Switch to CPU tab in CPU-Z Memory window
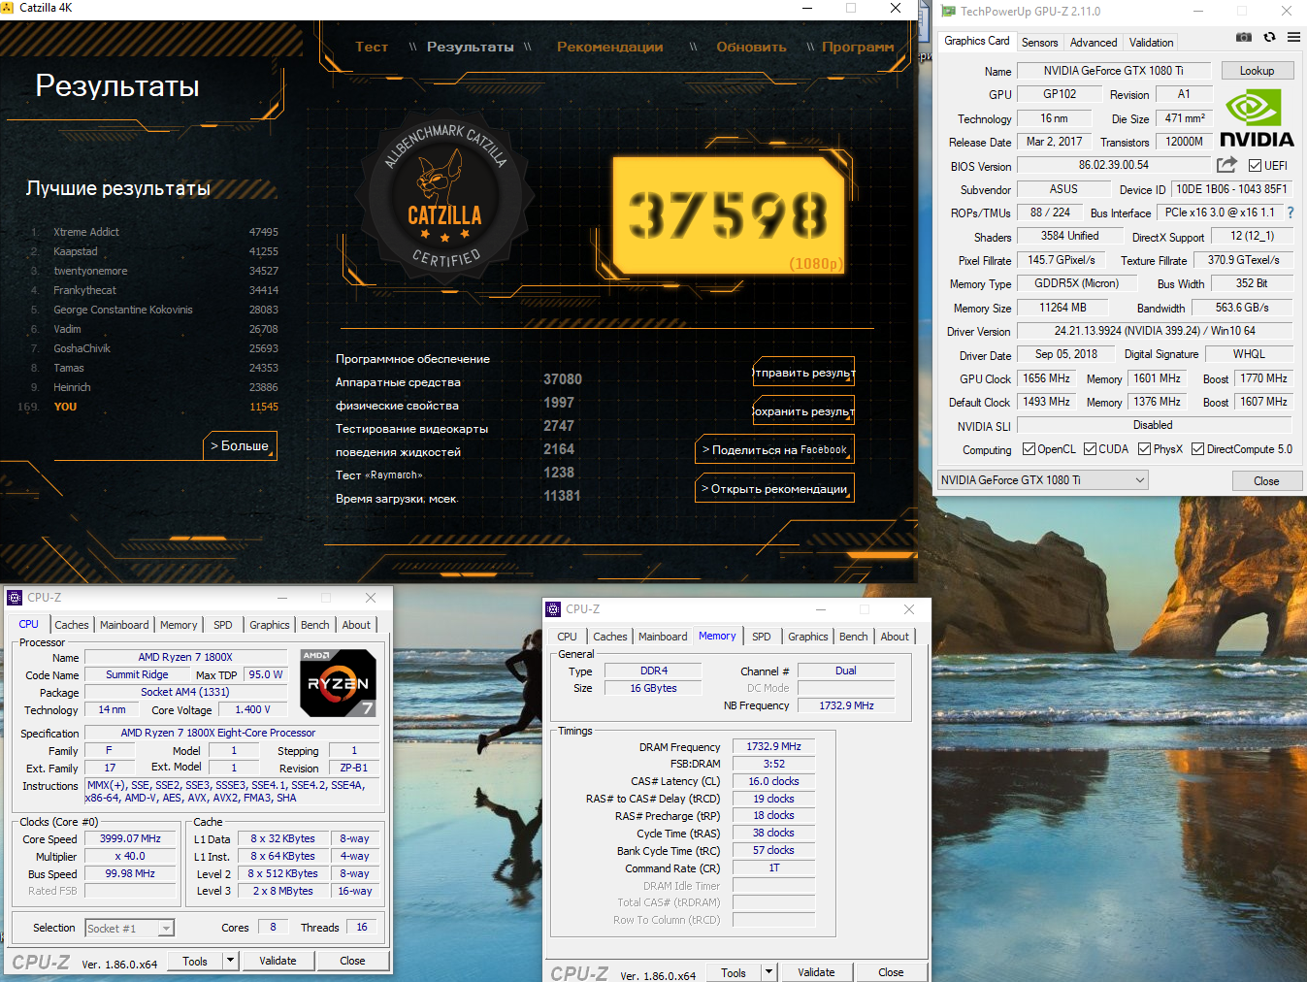This screenshot has width=1307, height=982. click(x=568, y=637)
